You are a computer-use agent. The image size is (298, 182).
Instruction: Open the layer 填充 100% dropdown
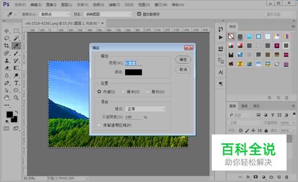pyautogui.click(x=293, y=130)
